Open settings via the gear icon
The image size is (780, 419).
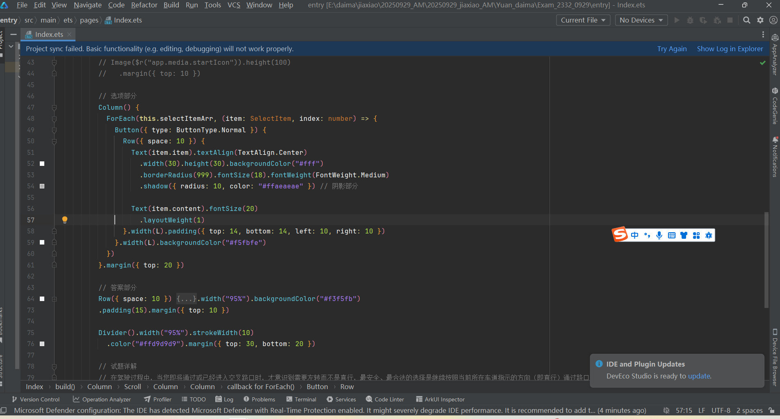(760, 20)
